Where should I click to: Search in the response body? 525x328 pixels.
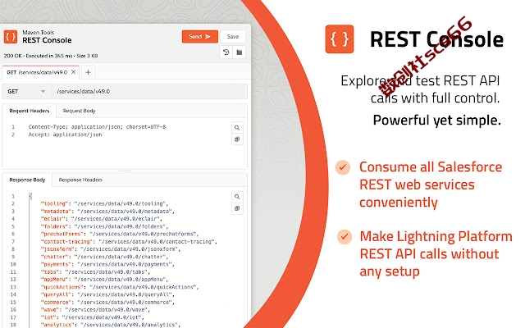pos(237,197)
